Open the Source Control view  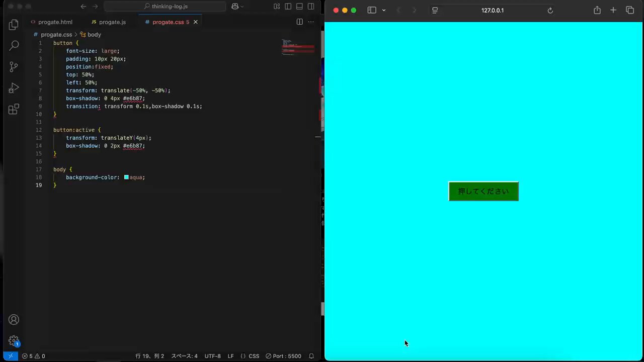[x=14, y=66]
